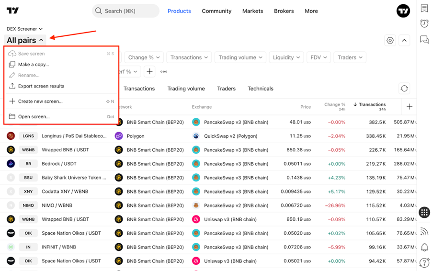Switch to the Transactions column tab

click(x=139, y=89)
